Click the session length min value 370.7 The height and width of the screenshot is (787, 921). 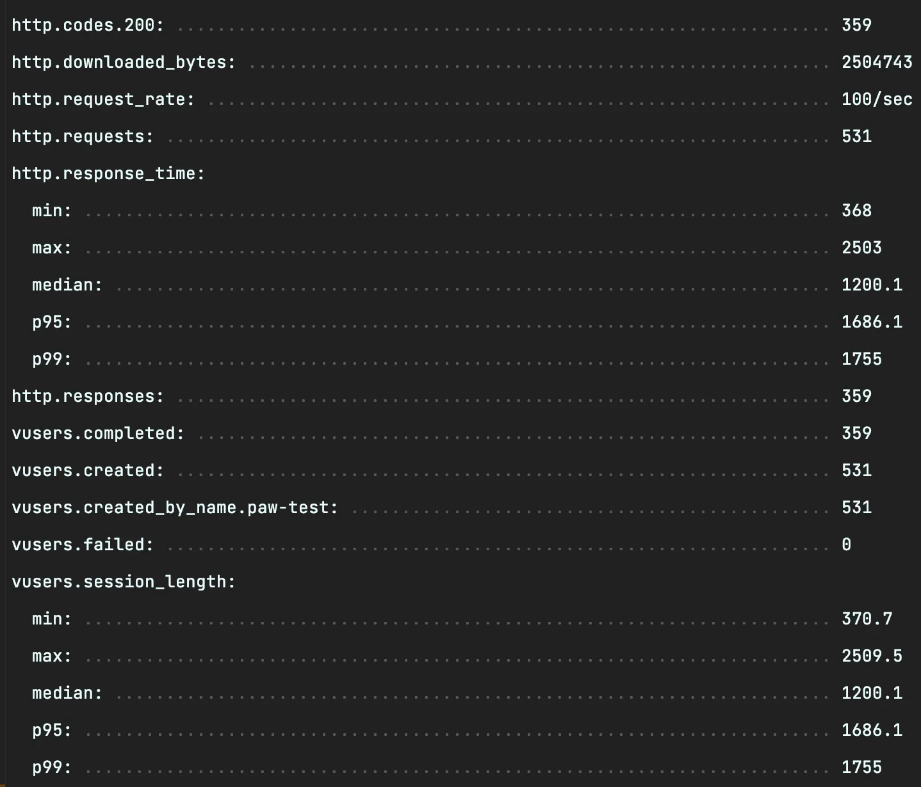(x=867, y=619)
